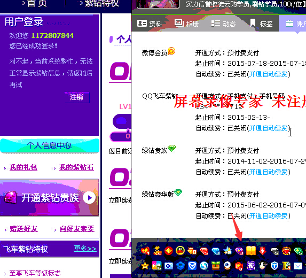The width and height of the screenshot is (306, 278).
Task: Open the 标签 tags tab
Action: tap(261, 24)
